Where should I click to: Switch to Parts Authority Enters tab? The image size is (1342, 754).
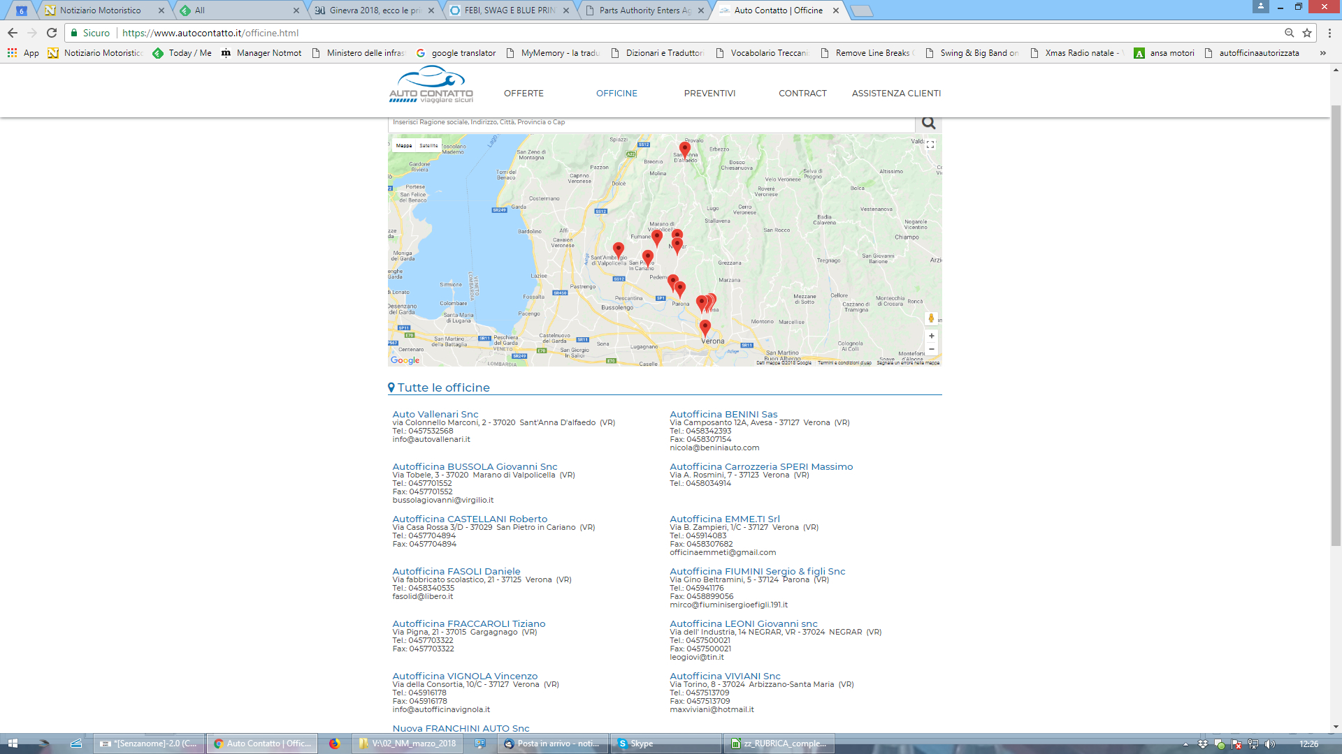[644, 10]
